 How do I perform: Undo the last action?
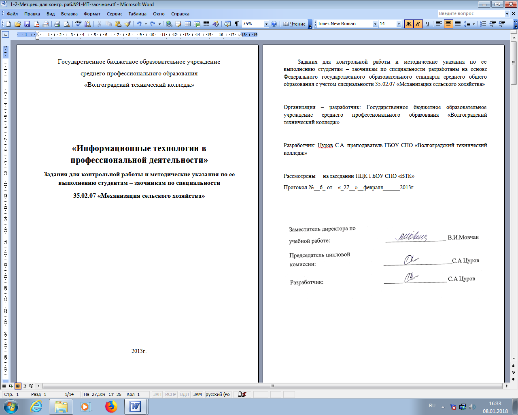139,24
